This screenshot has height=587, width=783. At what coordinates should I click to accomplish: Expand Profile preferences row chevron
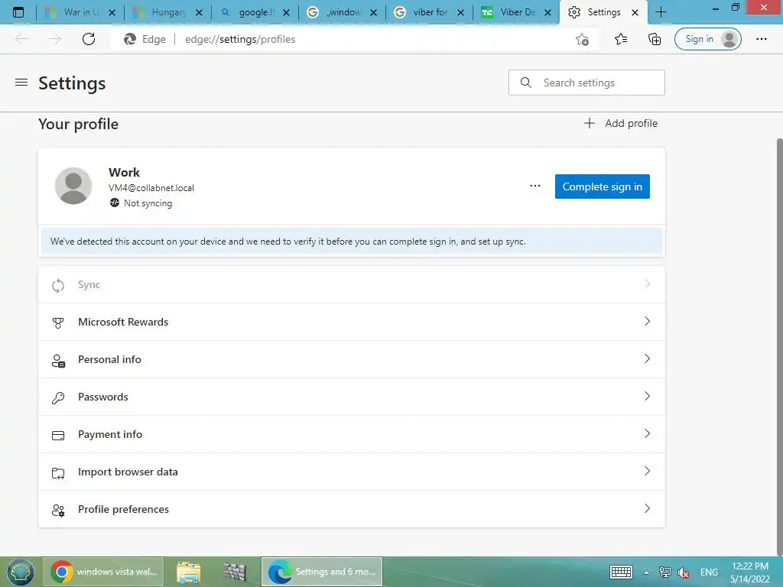tap(647, 508)
